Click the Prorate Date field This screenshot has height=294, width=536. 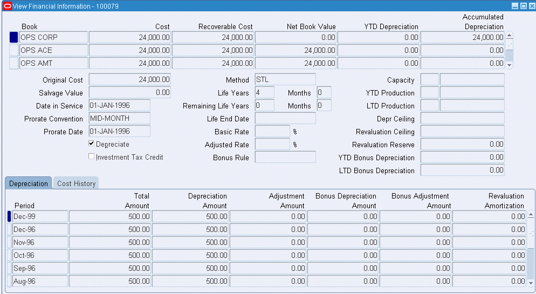tap(120, 131)
